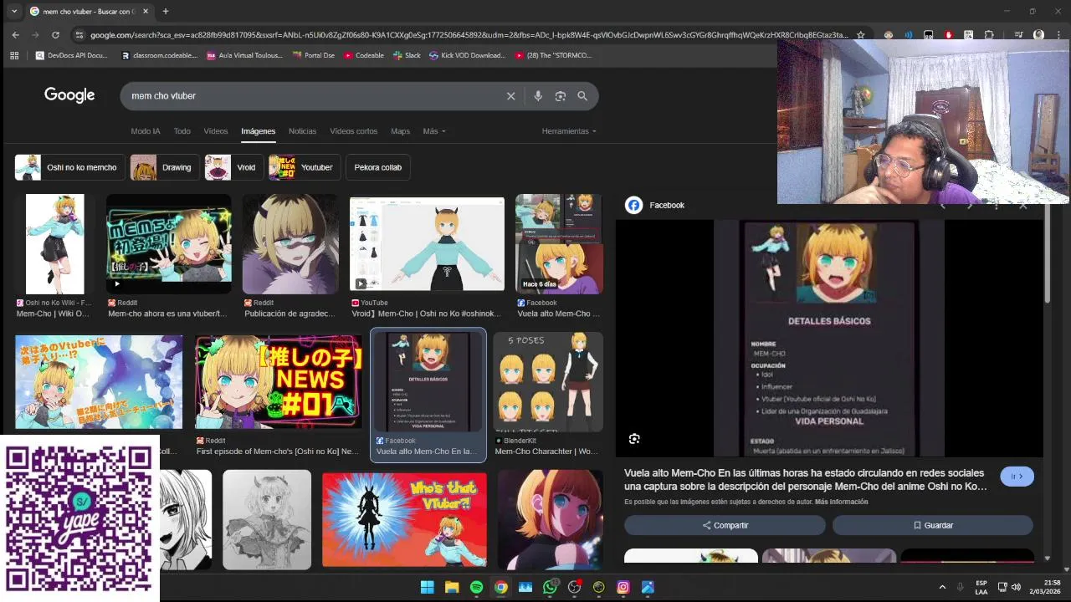Open Windows Start menu
Viewport: 1071px width, 602px height.
[x=428, y=587]
